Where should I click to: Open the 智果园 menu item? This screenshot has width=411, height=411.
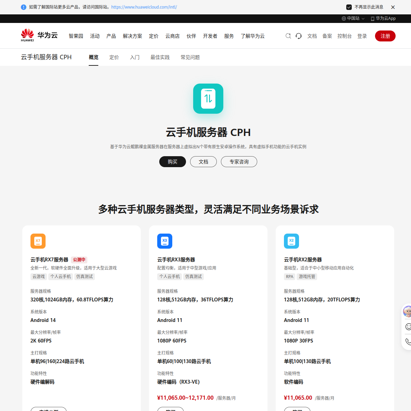point(76,36)
